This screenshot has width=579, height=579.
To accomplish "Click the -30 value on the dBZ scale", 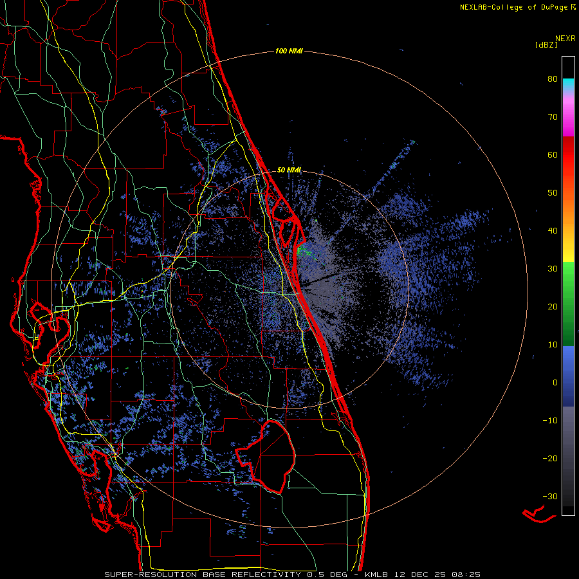I will pyautogui.click(x=550, y=496).
